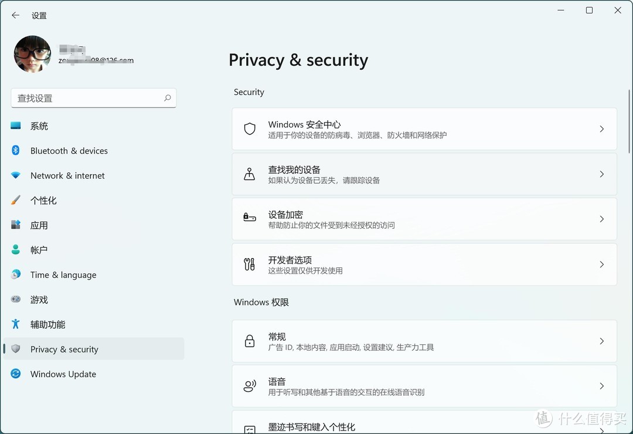This screenshot has height=434, width=633.
Task: Expand 设备加密 chevron
Action: pyautogui.click(x=601, y=219)
